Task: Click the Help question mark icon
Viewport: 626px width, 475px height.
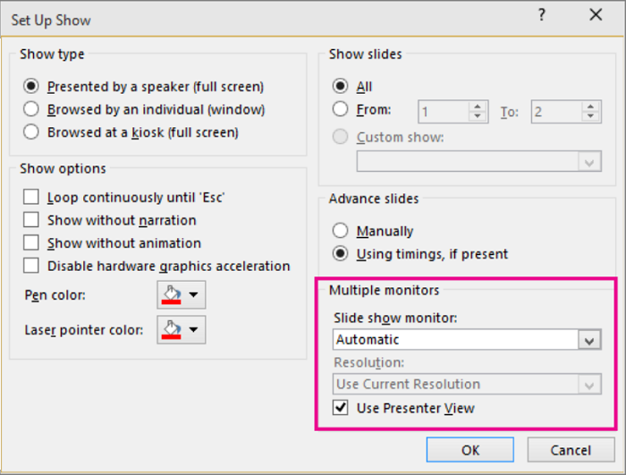Action: coord(542,15)
